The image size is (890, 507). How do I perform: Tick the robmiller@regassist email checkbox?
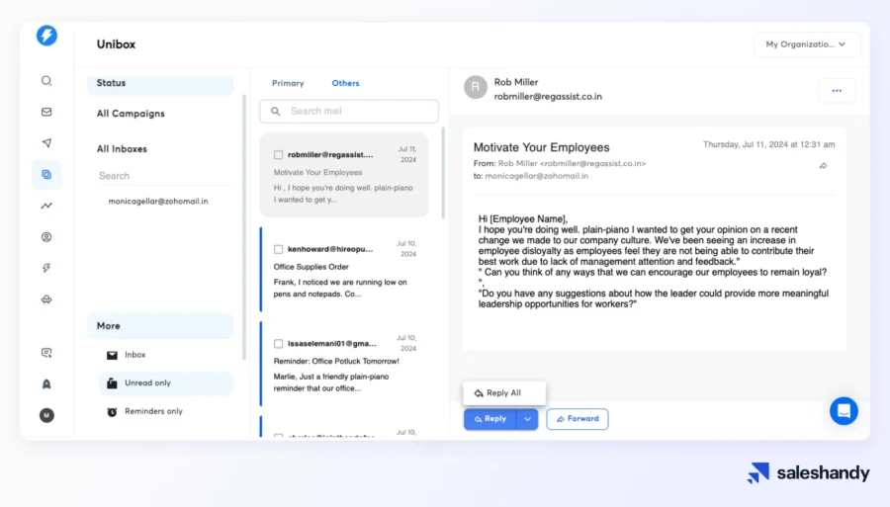[x=278, y=155]
